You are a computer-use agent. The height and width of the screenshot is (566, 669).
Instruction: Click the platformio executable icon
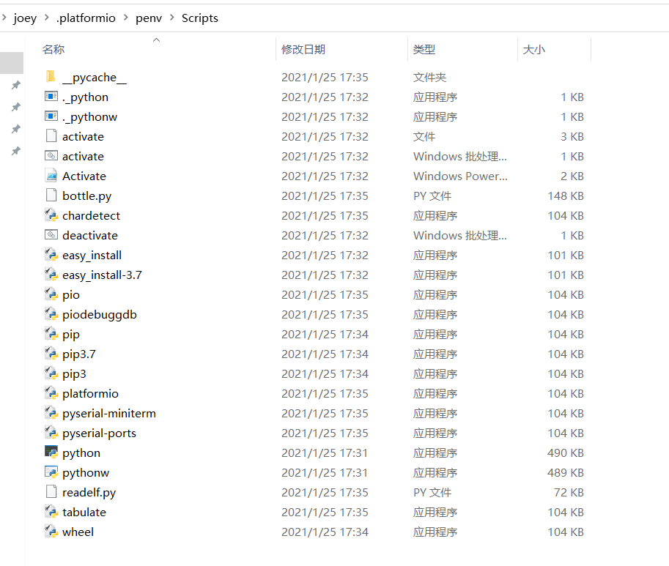tap(51, 393)
